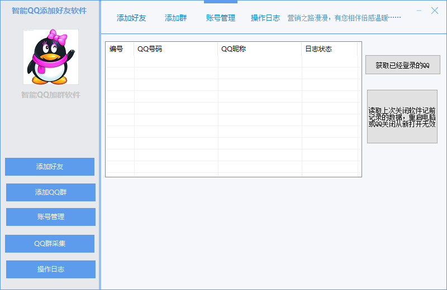Select the 账号管理 top tab
Image resolution: width=447 pixels, height=290 pixels.
pyautogui.click(x=221, y=18)
